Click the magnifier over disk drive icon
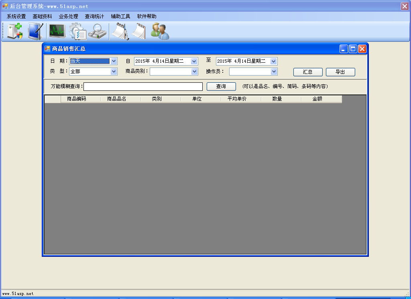411x299 pixels. pyautogui.click(x=97, y=31)
